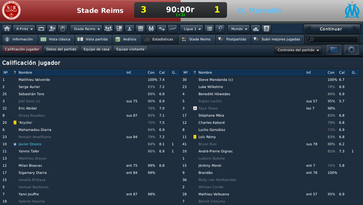Image resolution: width=363 pixels, height=205 pixels.
Task: Open the help question mark icon
Action: [x=267, y=29]
